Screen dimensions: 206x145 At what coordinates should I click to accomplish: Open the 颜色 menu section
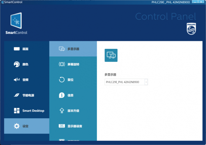27,64
